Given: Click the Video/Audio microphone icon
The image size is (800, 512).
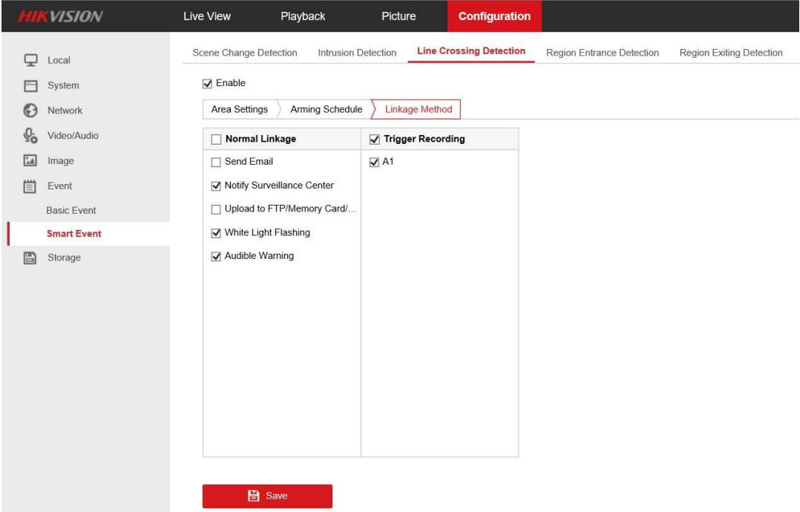Looking at the screenshot, I should [x=31, y=136].
